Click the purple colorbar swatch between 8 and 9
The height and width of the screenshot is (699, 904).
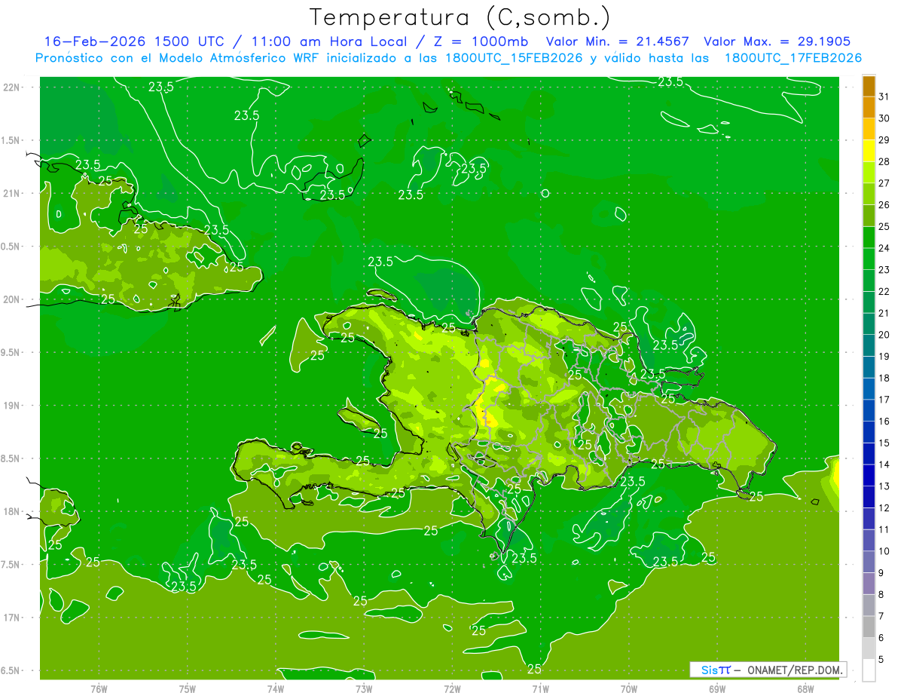coord(869,584)
